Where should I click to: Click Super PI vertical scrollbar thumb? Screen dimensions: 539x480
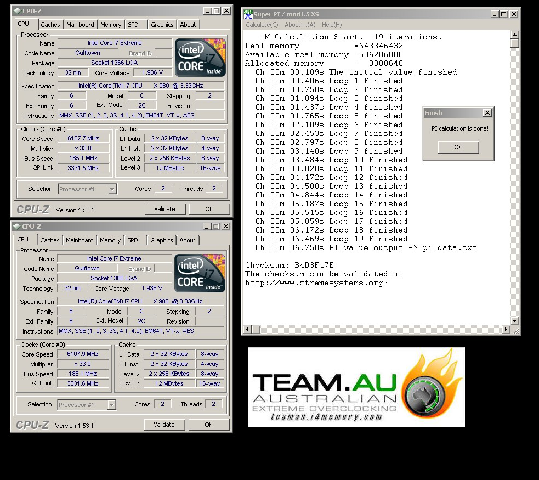pyautogui.click(x=514, y=43)
